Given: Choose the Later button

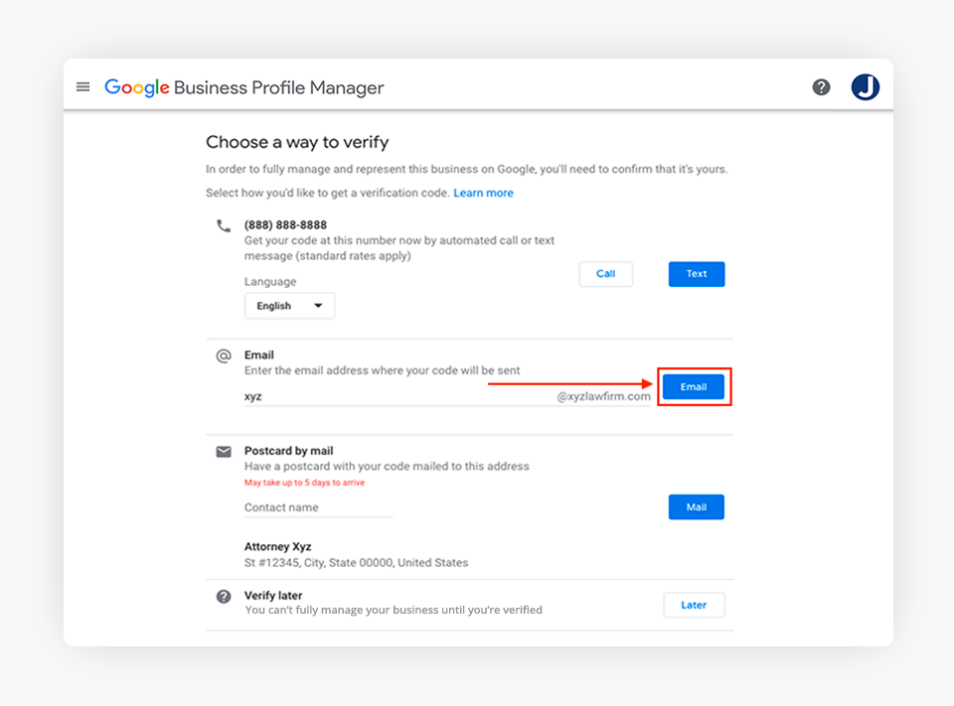Looking at the screenshot, I should click(x=694, y=605).
